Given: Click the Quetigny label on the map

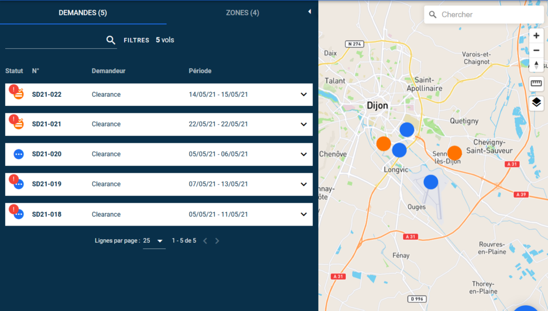Looking at the screenshot, I should click(x=464, y=121).
